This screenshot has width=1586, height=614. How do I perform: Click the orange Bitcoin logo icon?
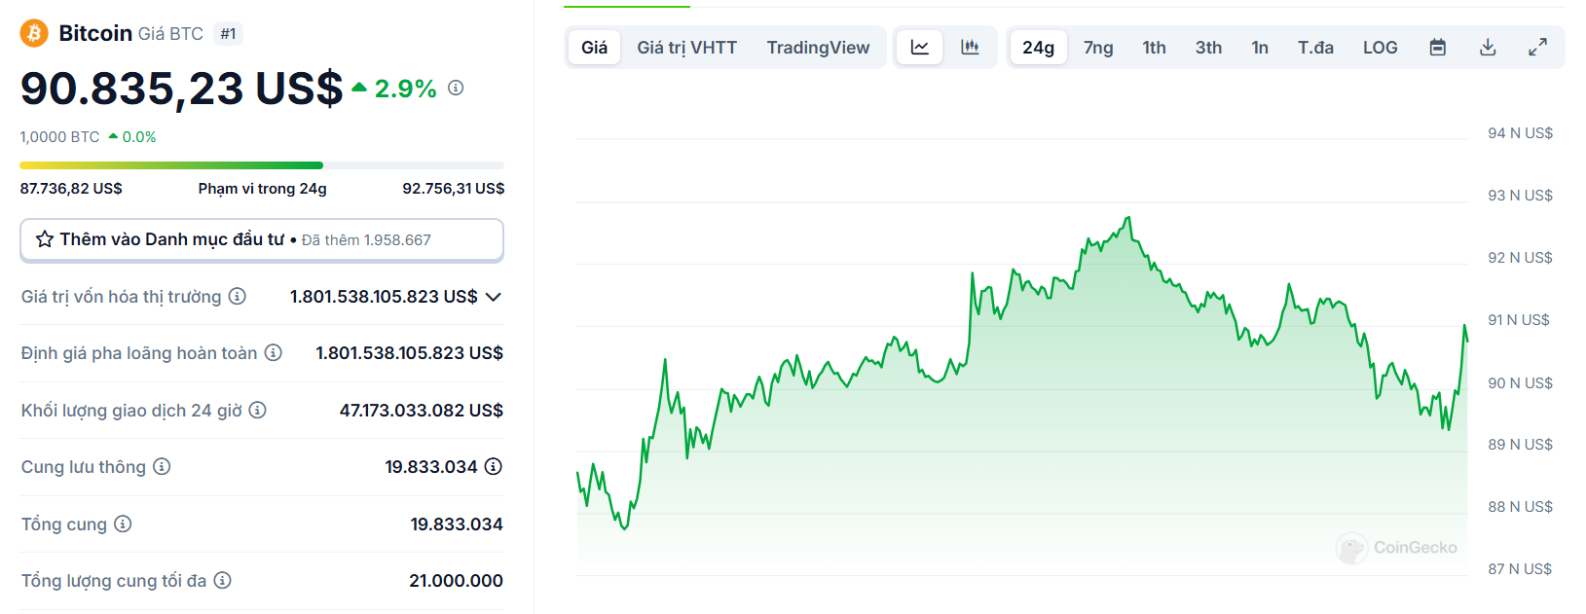click(x=34, y=33)
